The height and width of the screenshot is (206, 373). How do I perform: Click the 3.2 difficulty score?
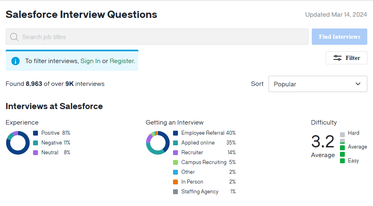point(323,141)
